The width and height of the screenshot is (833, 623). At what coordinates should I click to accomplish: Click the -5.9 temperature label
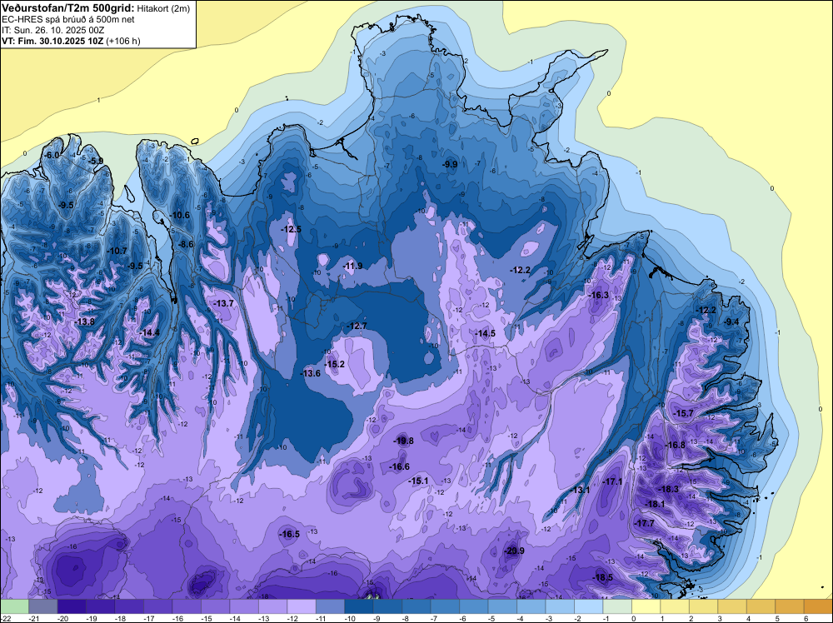pyautogui.click(x=96, y=161)
